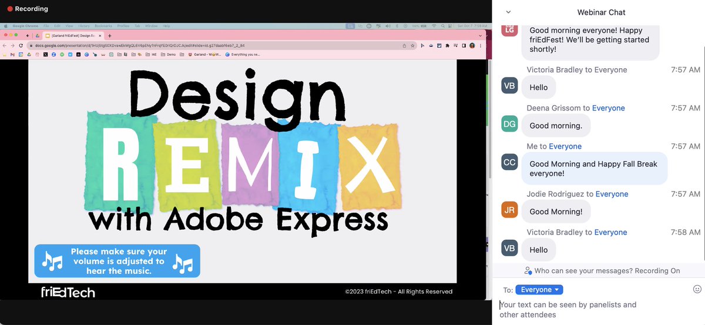Open the View menu in Chrome
This screenshot has width=705, height=325.
coord(69,26)
